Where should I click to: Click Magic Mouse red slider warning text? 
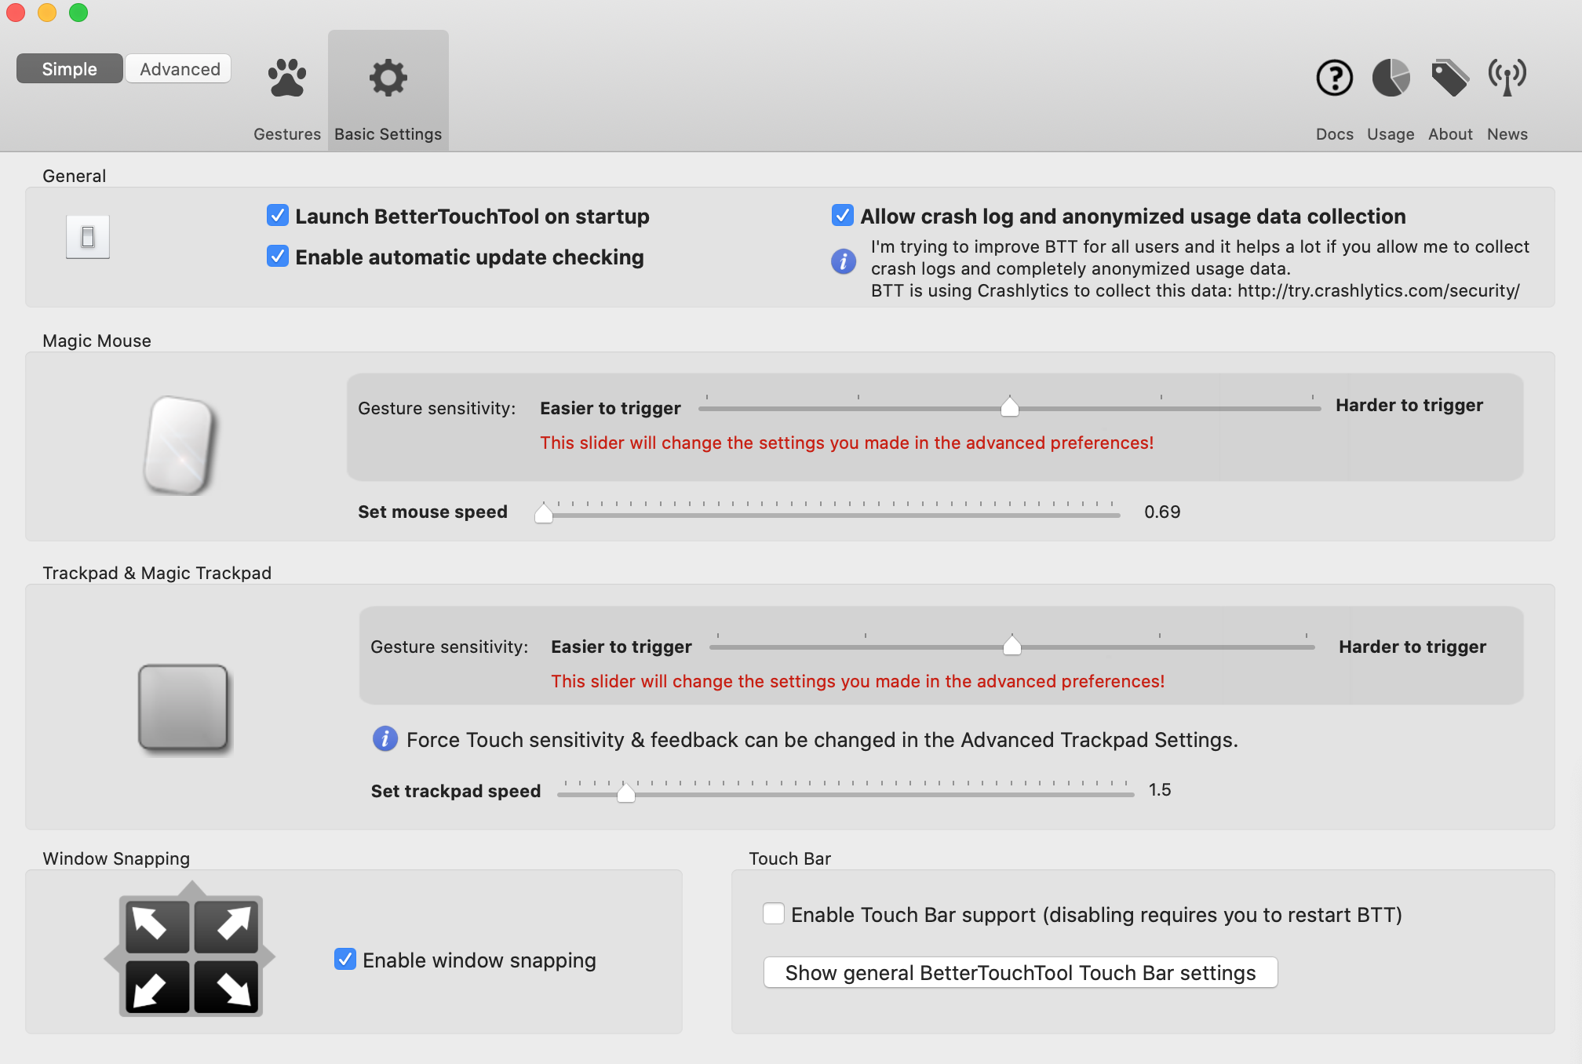pyautogui.click(x=847, y=443)
